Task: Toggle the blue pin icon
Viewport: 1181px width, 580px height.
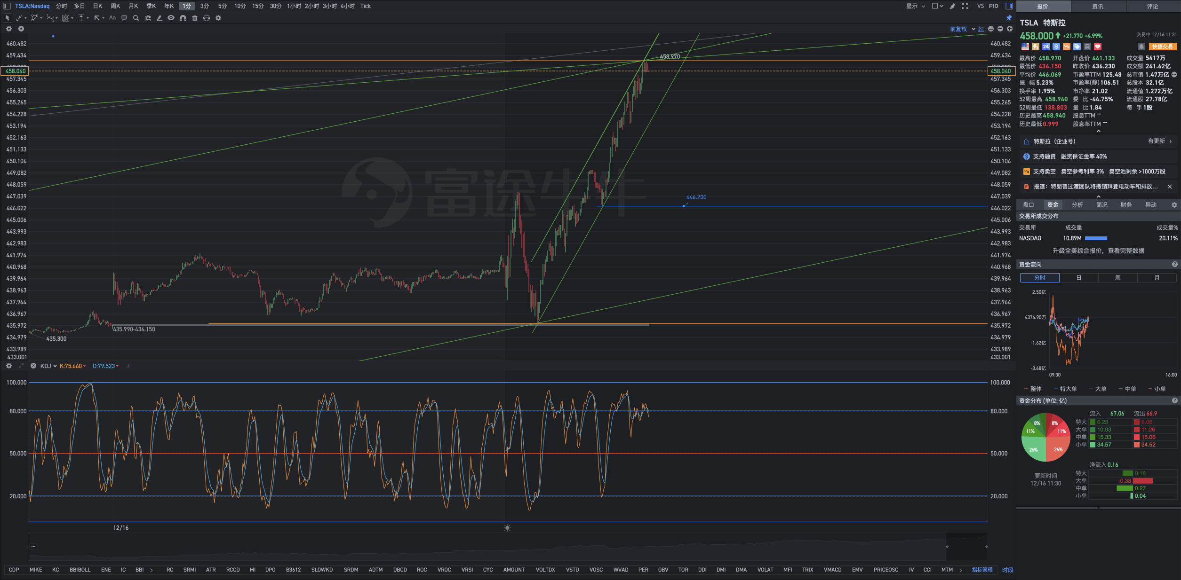Action: point(1009,18)
